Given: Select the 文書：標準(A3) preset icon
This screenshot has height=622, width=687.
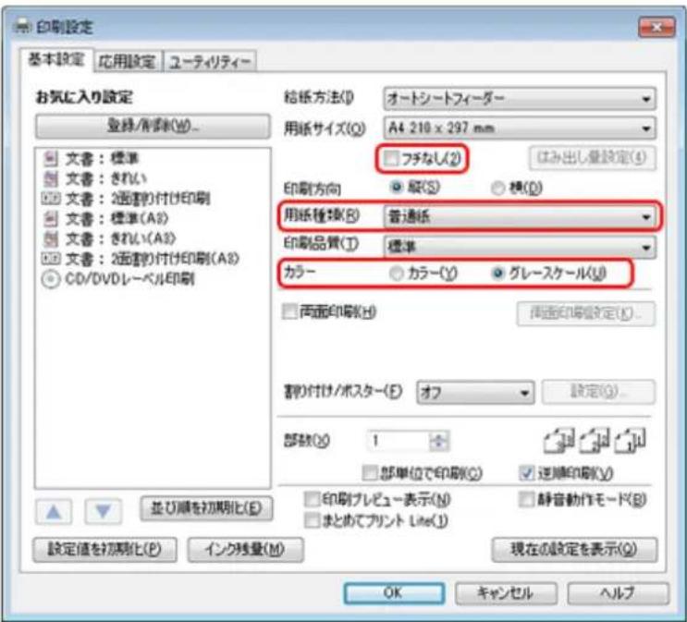Looking at the screenshot, I should tap(50, 218).
